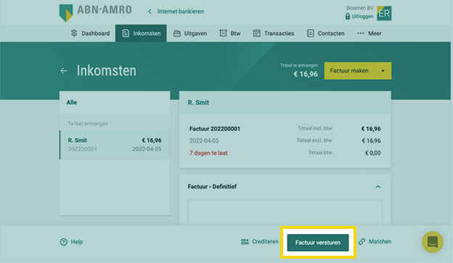Click the R. Smit customer name header

click(x=198, y=102)
